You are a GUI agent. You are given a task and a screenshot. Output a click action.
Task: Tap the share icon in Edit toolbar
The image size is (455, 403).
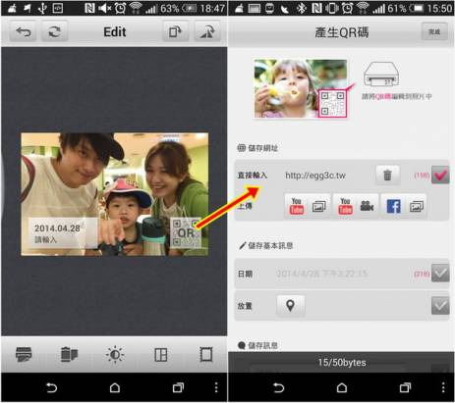point(207,31)
